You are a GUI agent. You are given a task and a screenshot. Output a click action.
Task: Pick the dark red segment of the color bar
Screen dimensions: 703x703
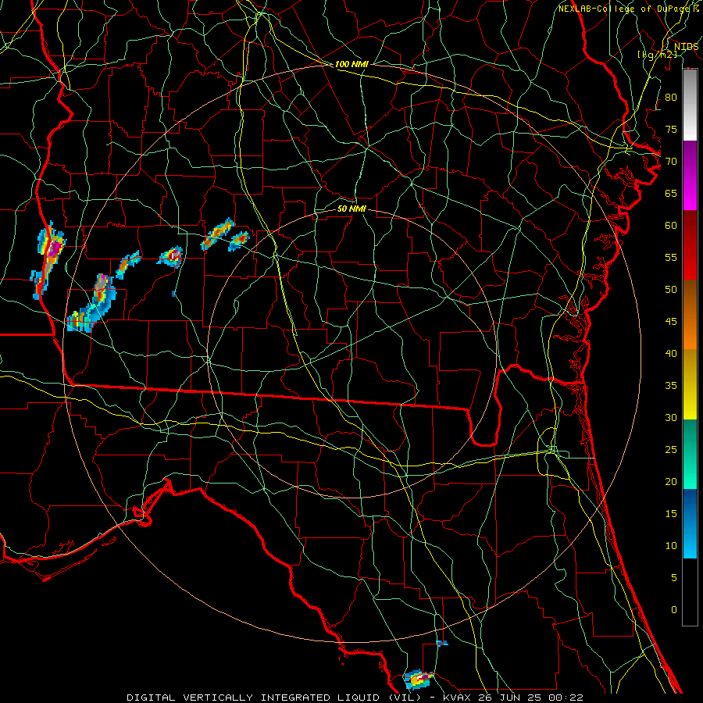[x=690, y=244]
